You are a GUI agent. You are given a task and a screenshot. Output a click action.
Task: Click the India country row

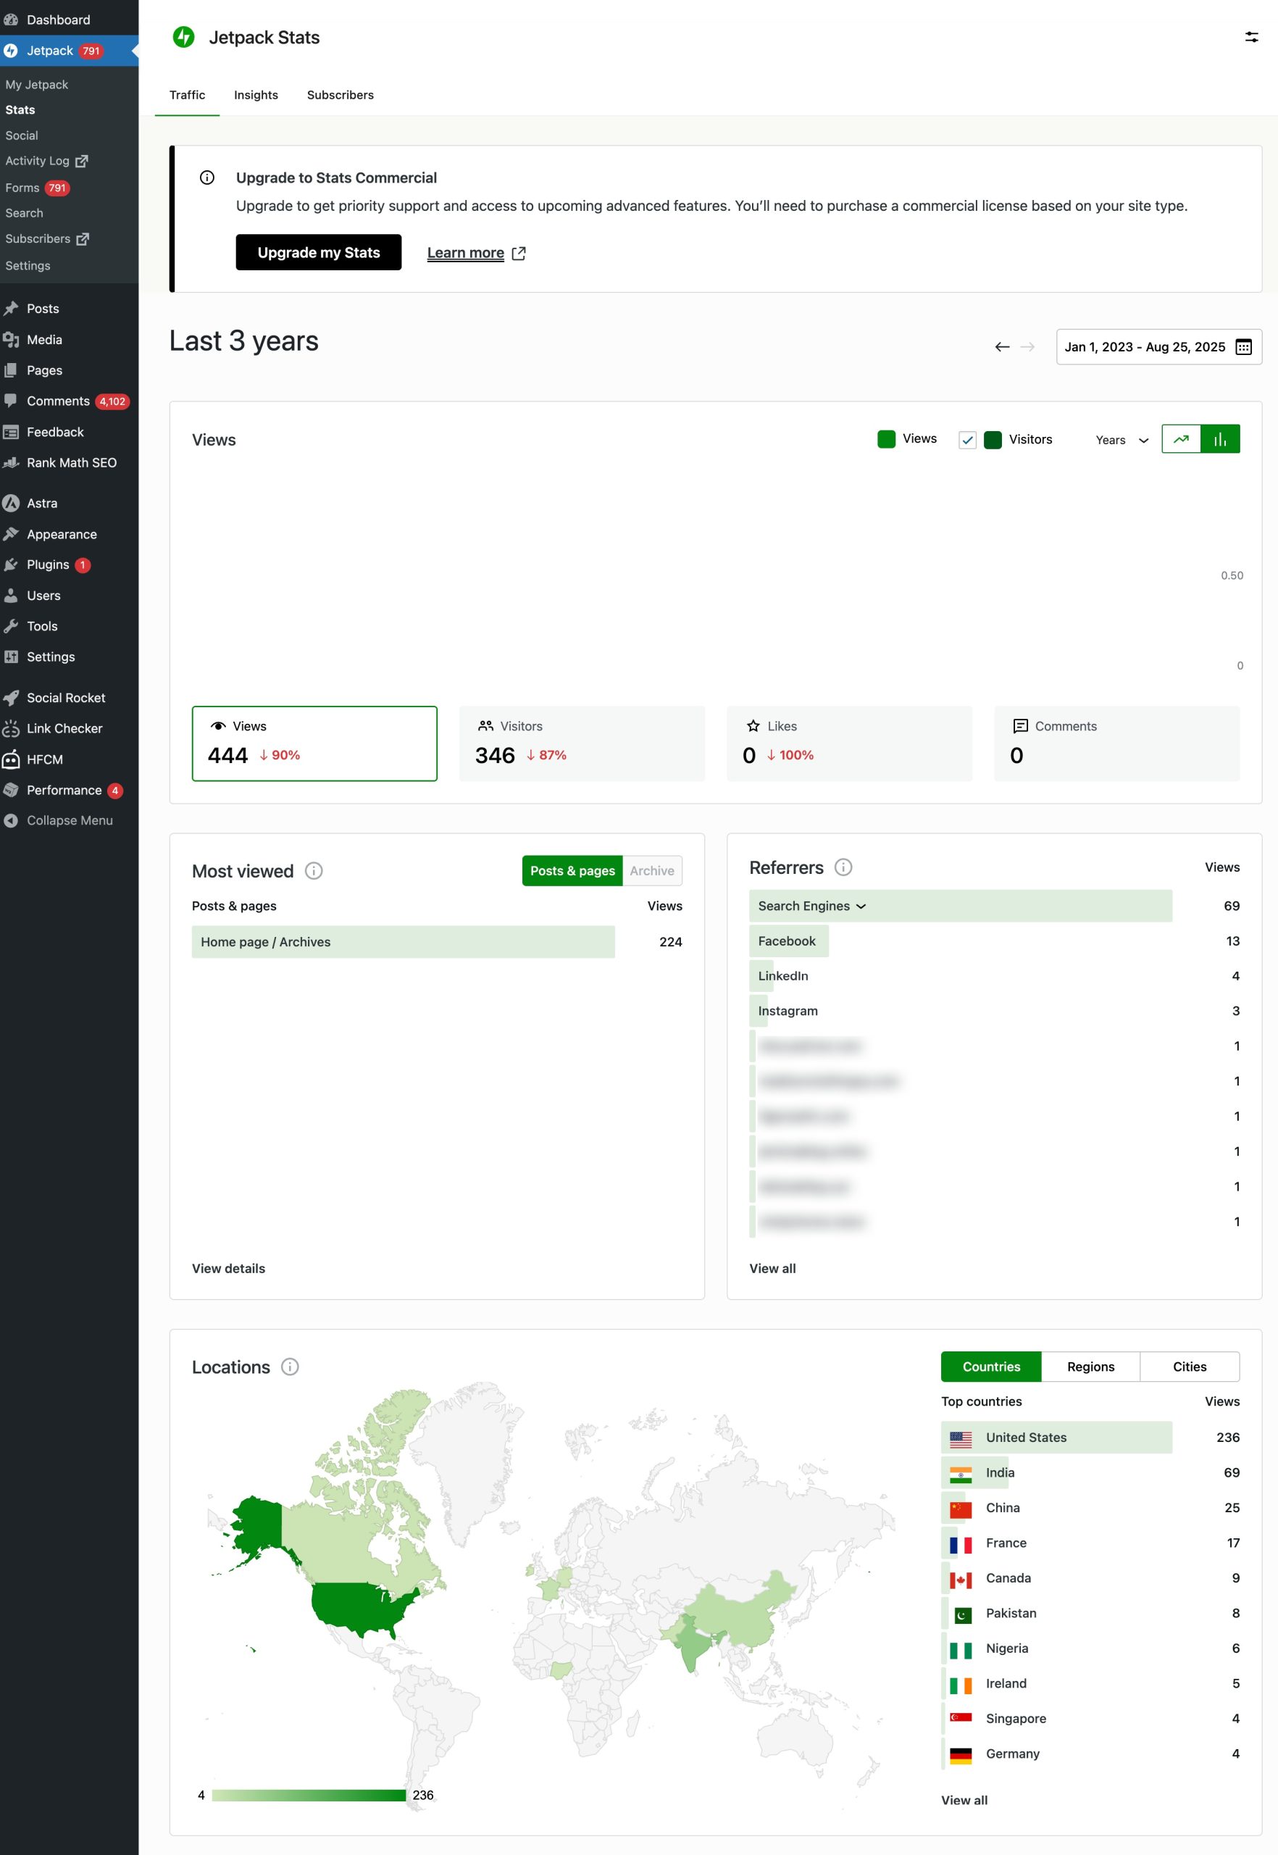[1090, 1472]
